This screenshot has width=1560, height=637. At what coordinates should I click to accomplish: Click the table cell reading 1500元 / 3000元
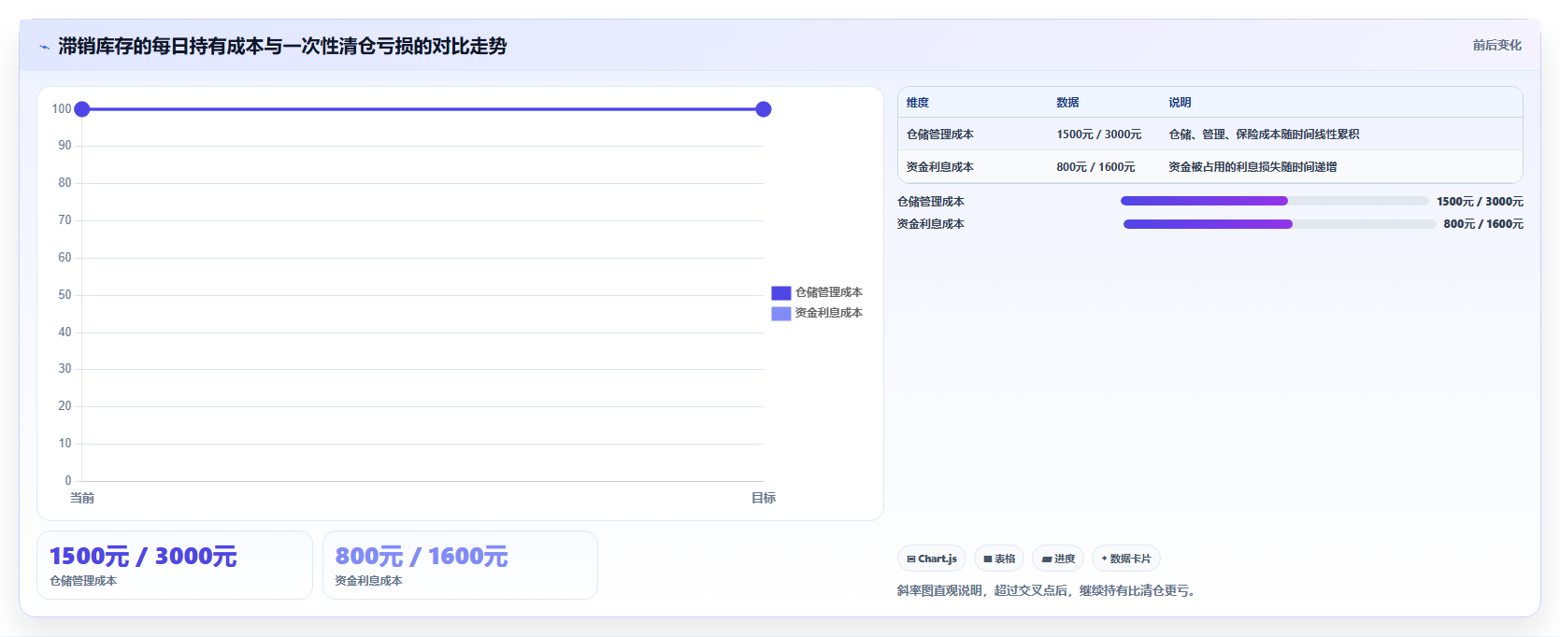click(1099, 134)
